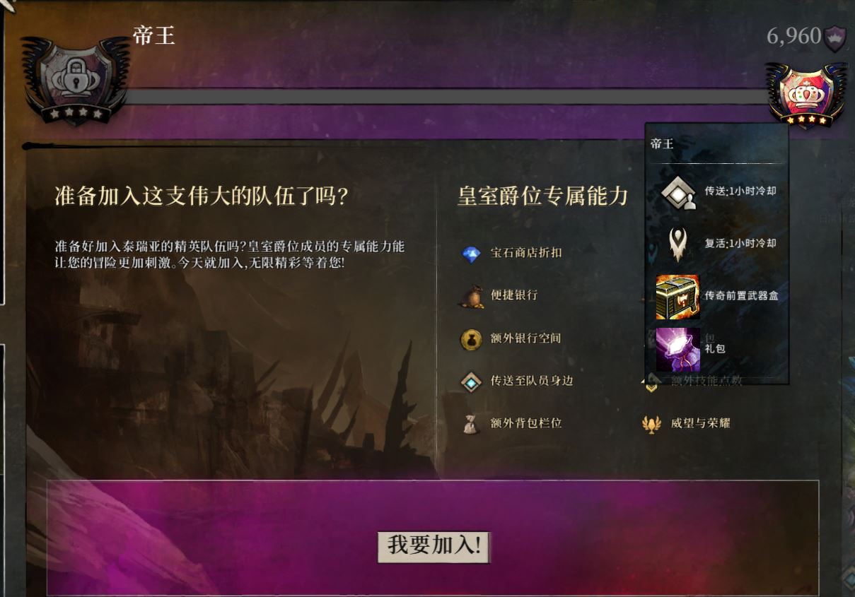Select the 额外背包栏位 bag icon
This screenshot has width=855, height=597.
[471, 424]
